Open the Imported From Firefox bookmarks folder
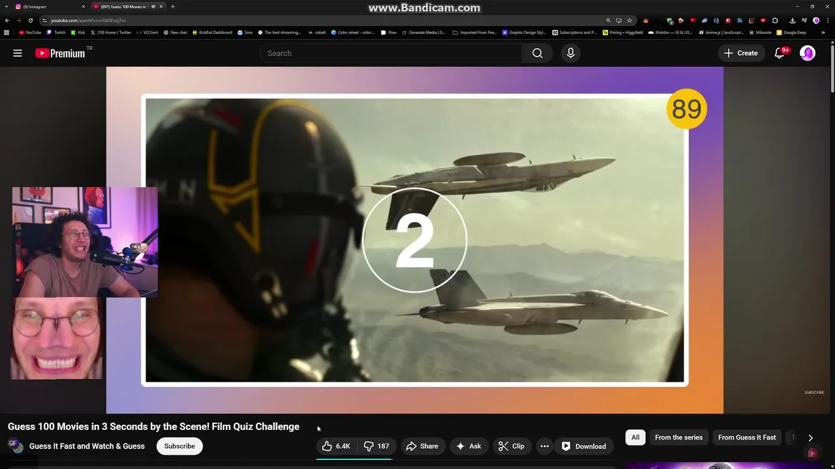The image size is (835, 469). coord(475,33)
